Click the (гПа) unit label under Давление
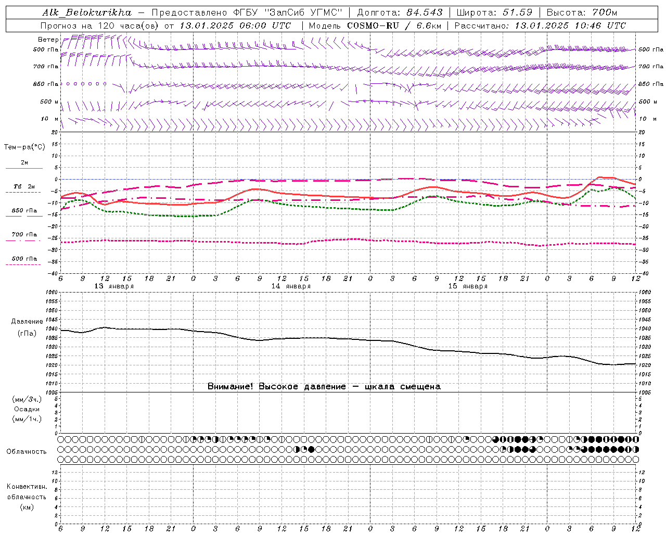666x533 pixels. [27, 333]
